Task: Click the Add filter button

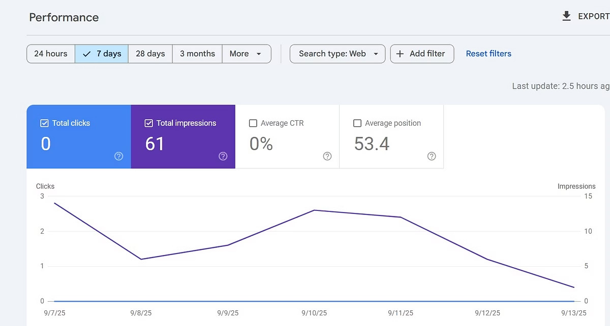Action: [x=422, y=54]
